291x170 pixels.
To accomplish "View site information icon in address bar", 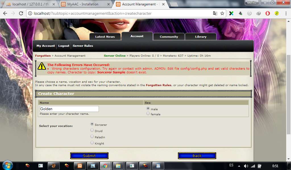I will click(x=30, y=13).
